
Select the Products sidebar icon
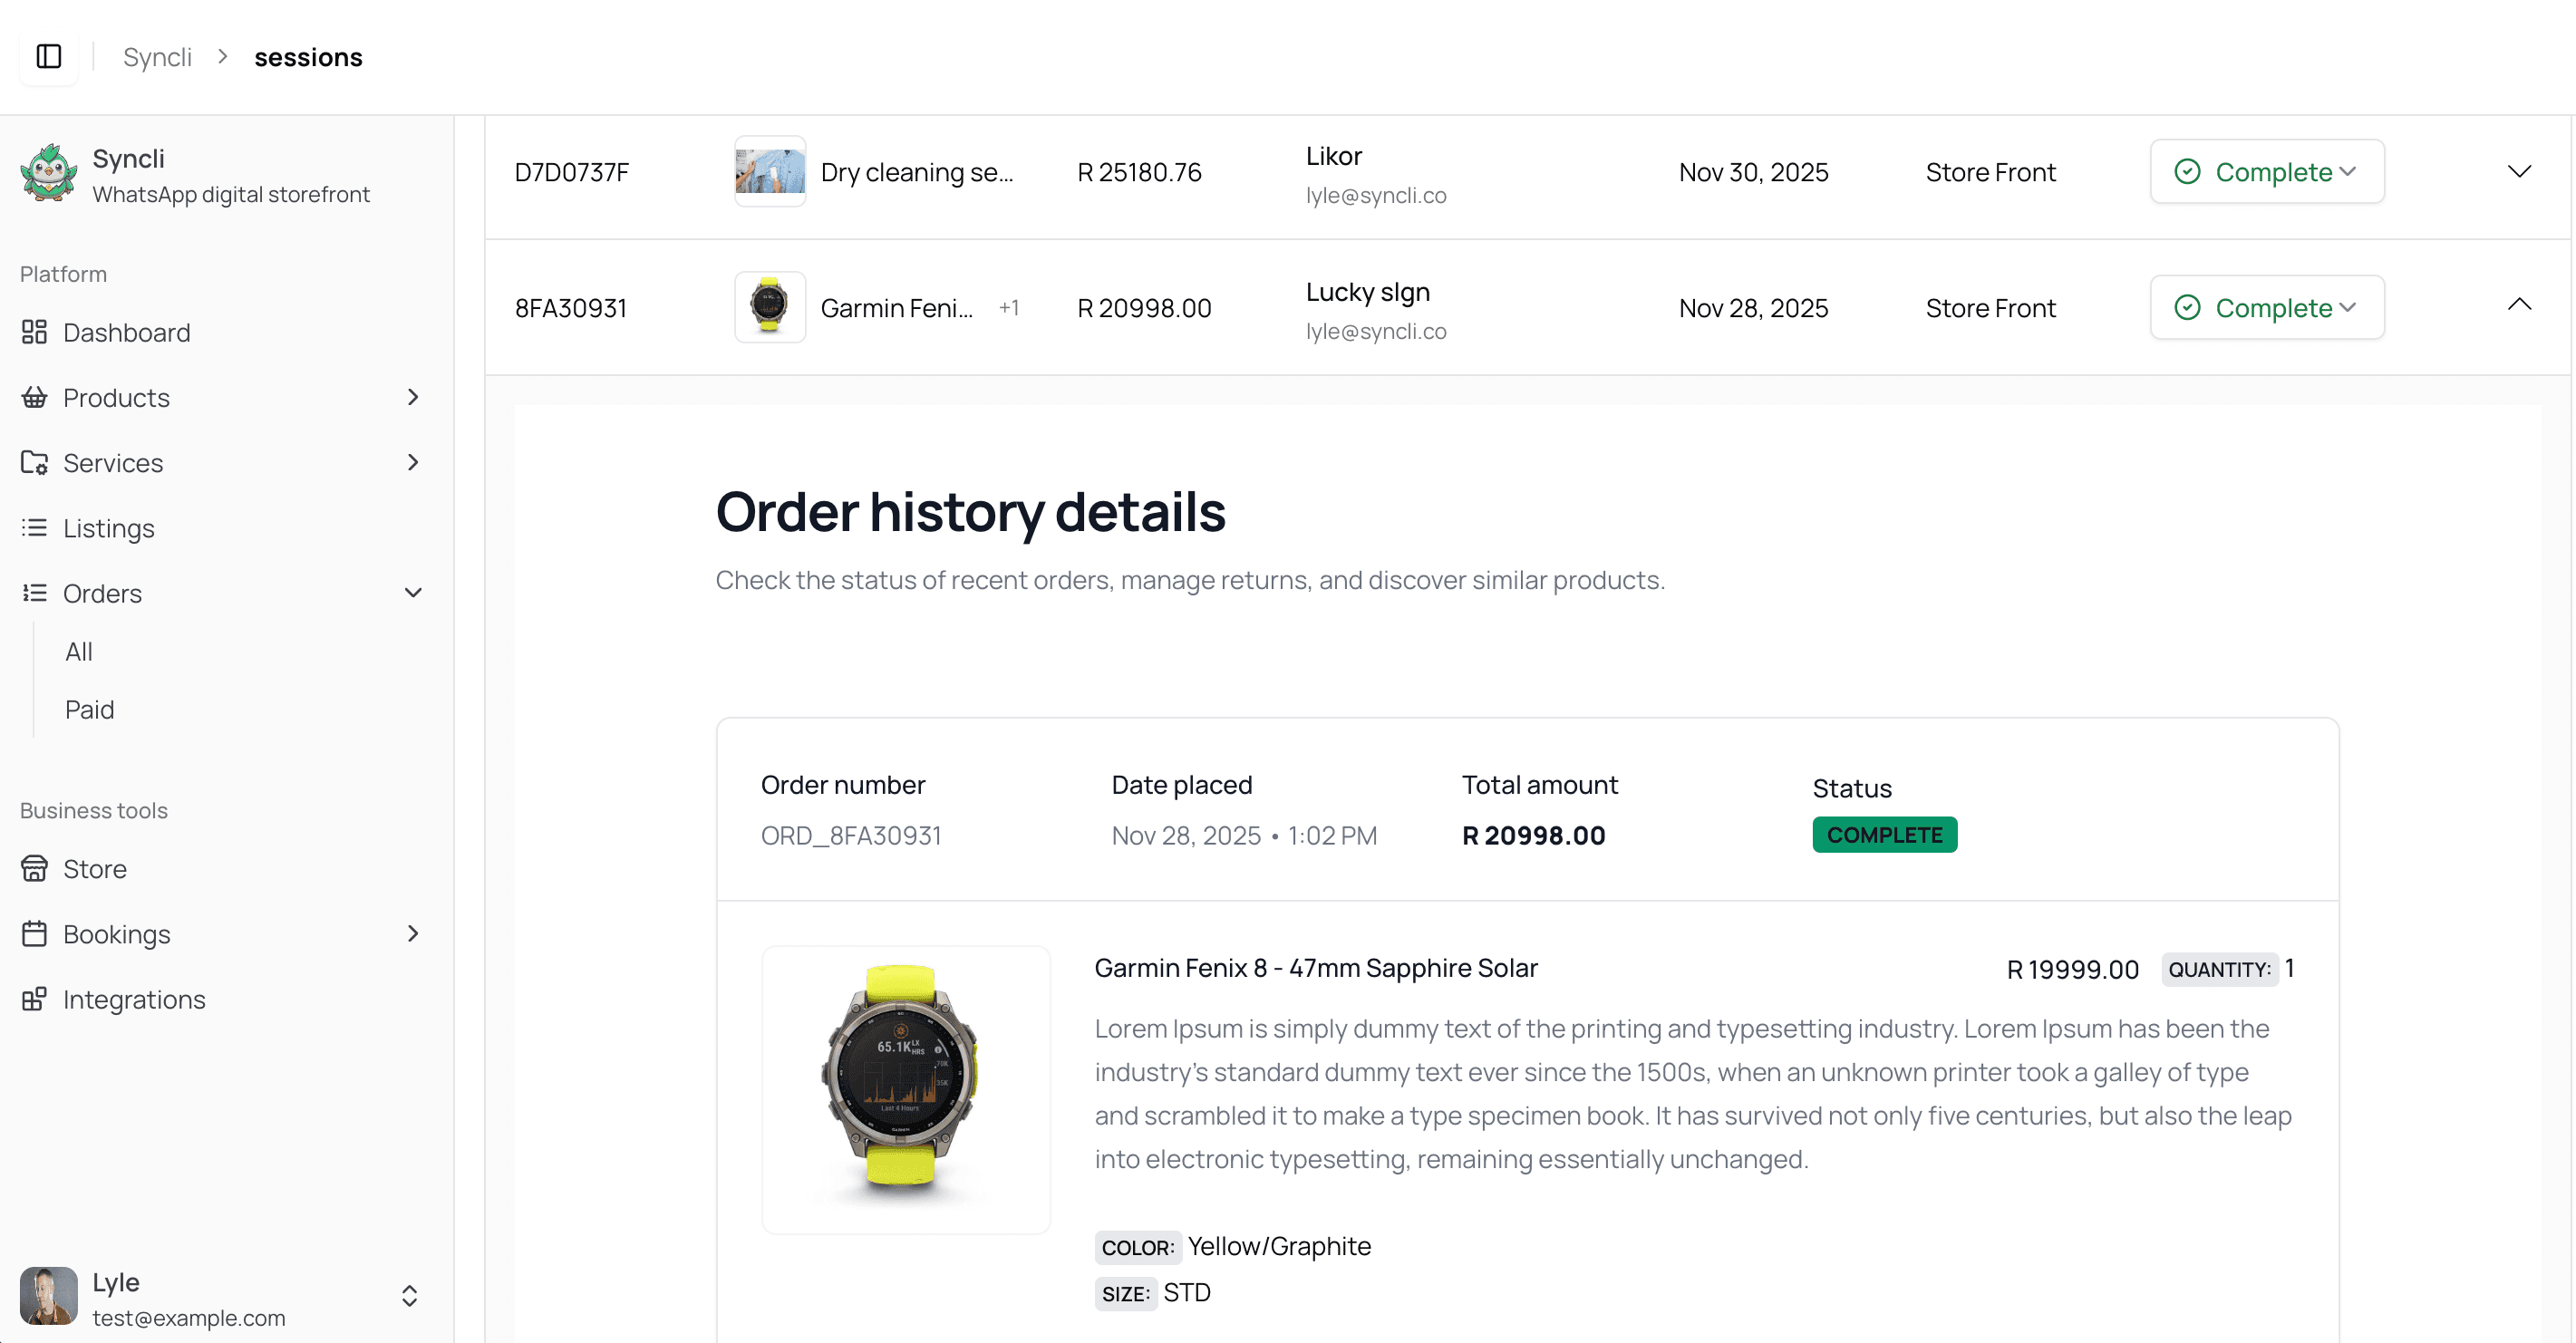pos(34,397)
